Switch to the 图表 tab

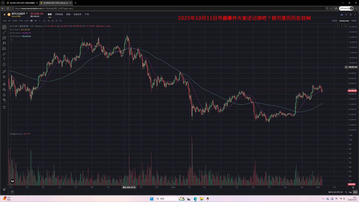[x=50, y=14]
